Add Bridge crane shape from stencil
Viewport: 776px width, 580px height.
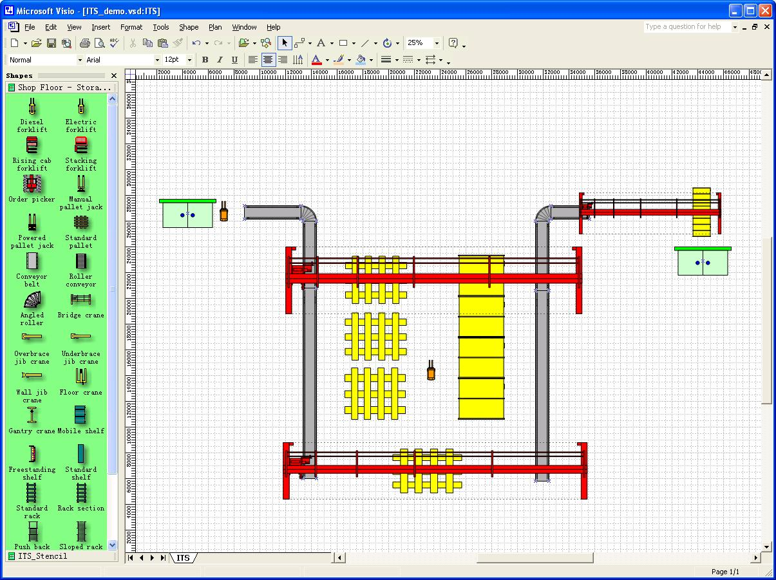[80, 305]
